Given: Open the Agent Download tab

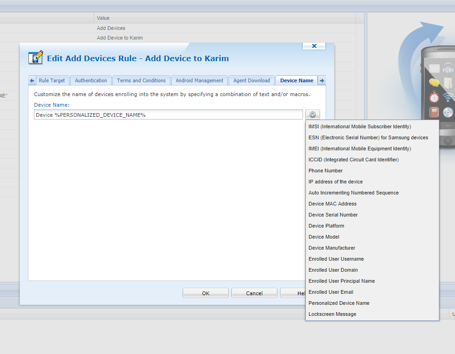Looking at the screenshot, I should pyautogui.click(x=251, y=80).
